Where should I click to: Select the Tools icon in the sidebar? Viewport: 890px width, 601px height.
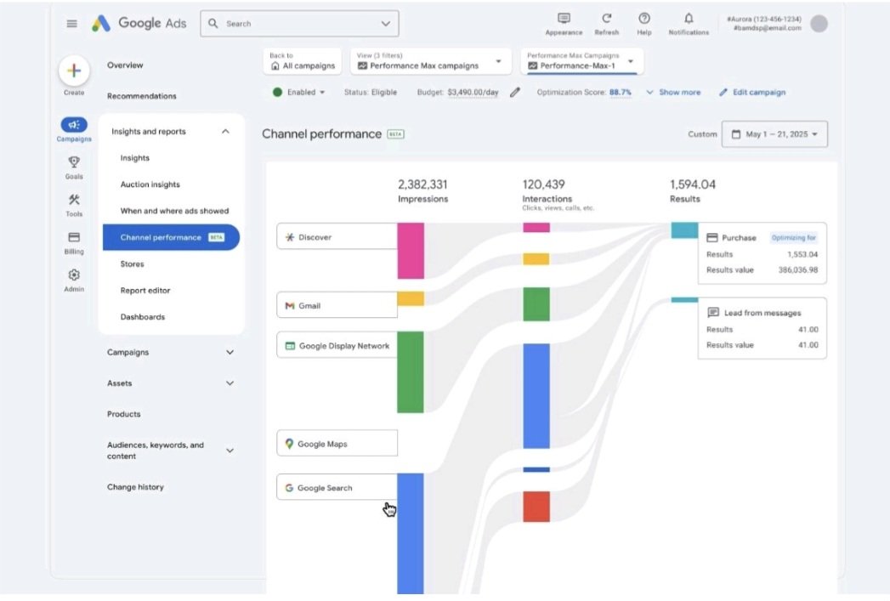coord(73,200)
